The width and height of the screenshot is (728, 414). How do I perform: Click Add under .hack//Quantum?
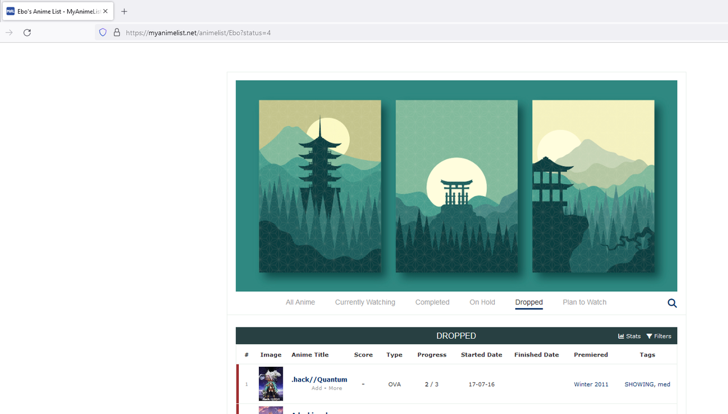coord(316,388)
